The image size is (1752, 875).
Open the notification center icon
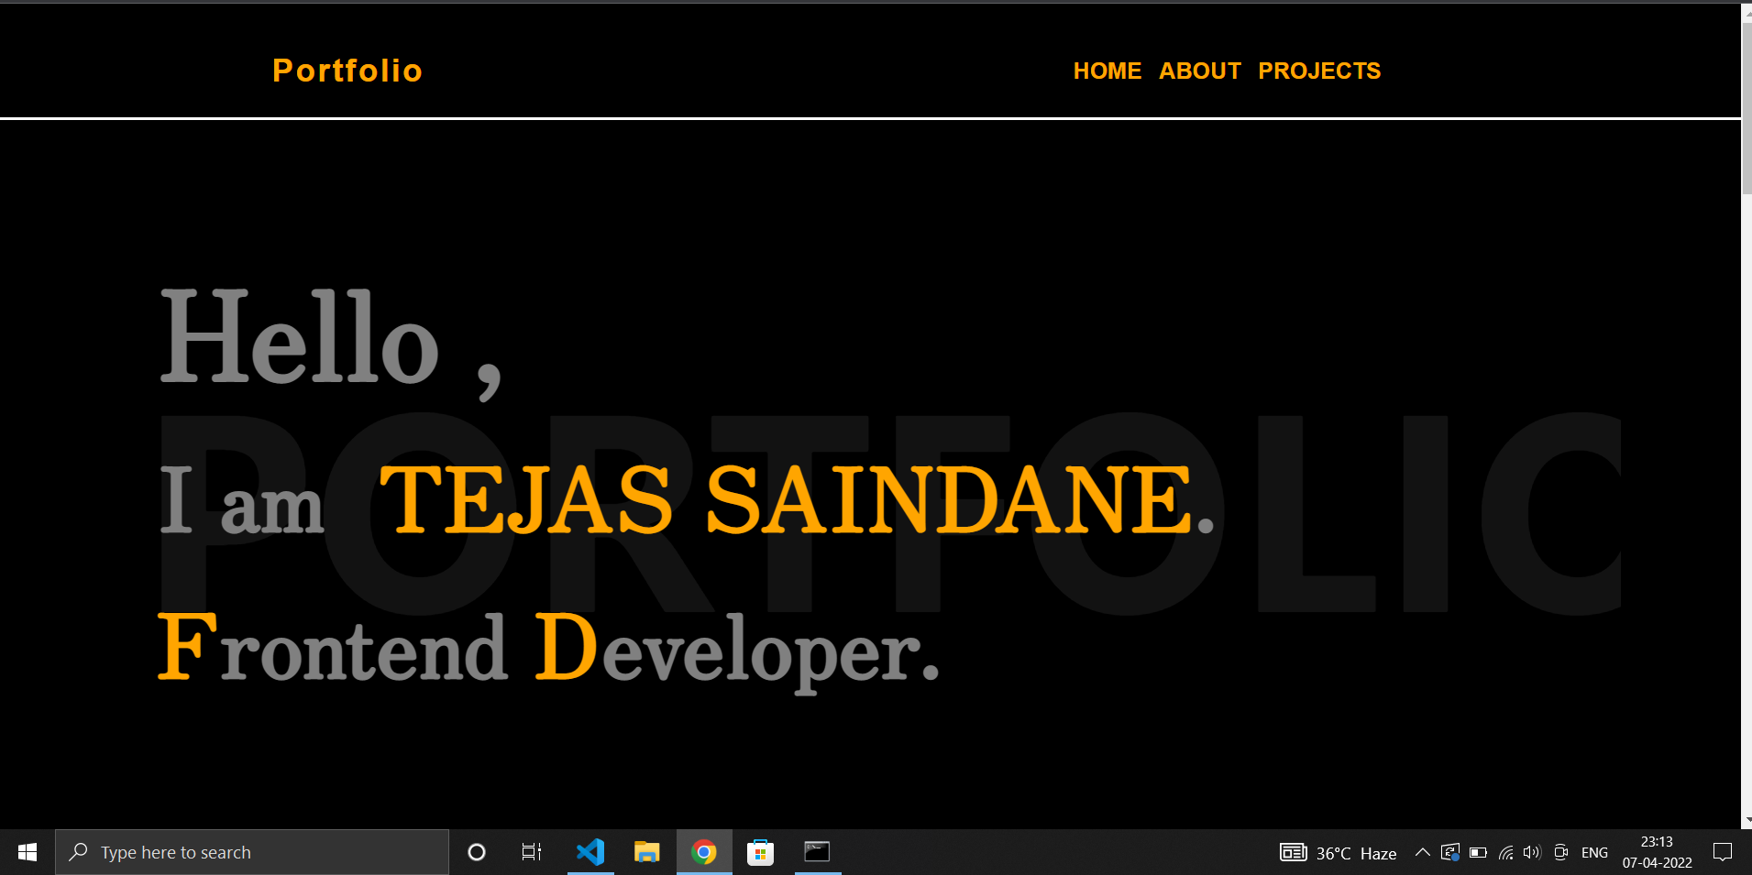(1723, 852)
